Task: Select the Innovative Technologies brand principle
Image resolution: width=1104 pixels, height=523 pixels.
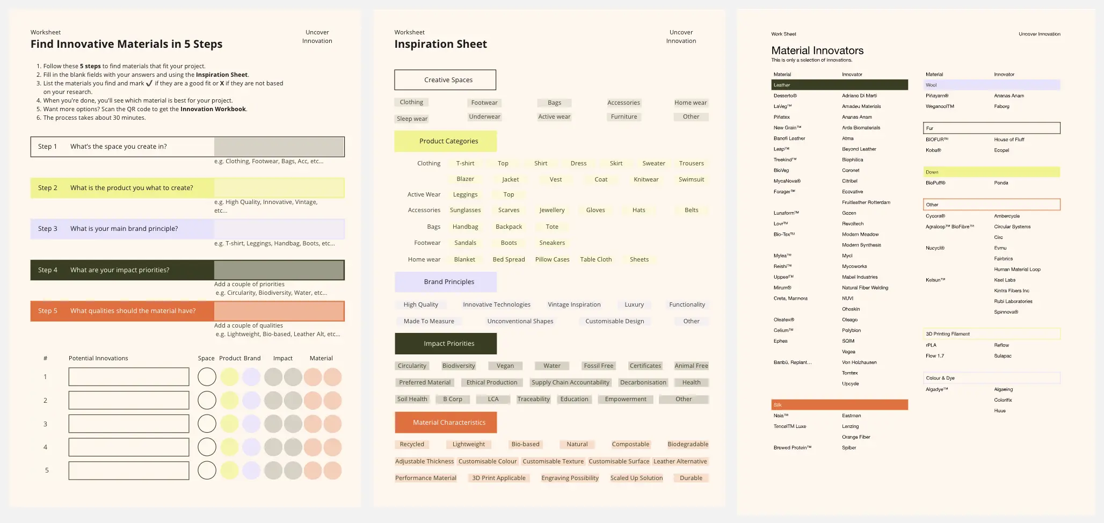Action: tap(497, 304)
